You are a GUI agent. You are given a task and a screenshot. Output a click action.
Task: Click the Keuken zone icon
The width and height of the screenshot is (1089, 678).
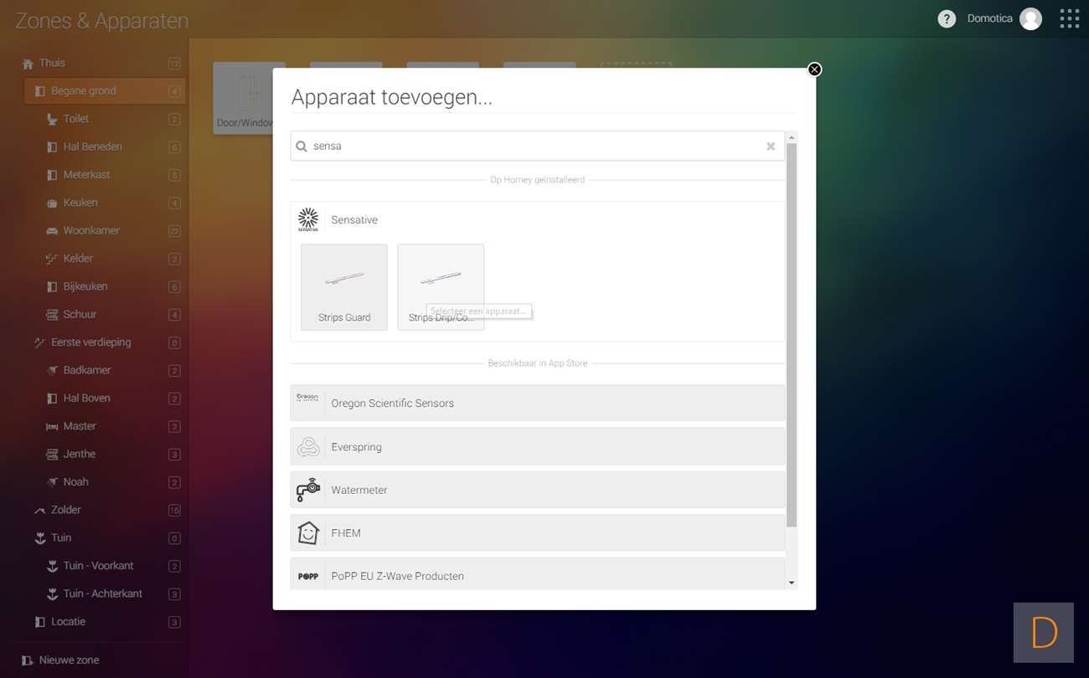[52, 203]
